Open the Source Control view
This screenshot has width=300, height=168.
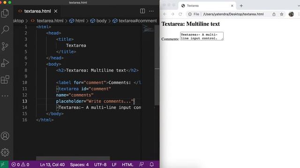point(5,46)
